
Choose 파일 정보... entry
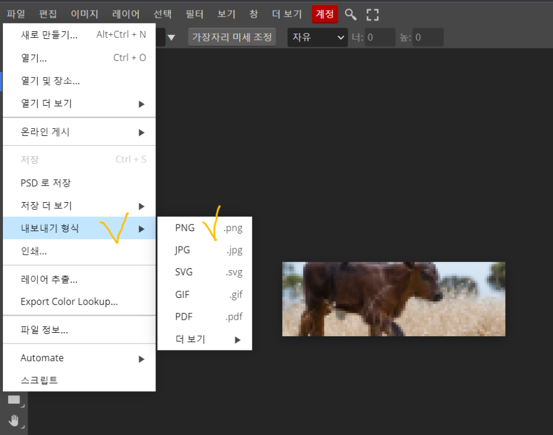pos(79,330)
